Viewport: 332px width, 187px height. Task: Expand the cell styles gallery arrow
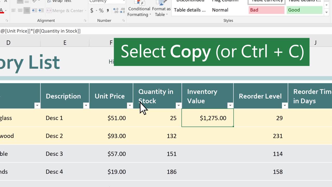327,12
